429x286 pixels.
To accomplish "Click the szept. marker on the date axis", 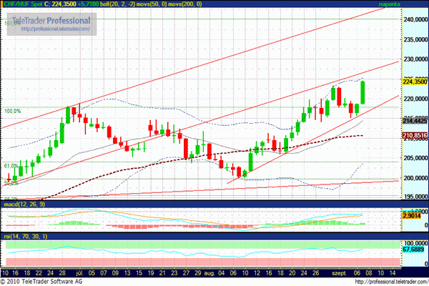I will point(336,272).
